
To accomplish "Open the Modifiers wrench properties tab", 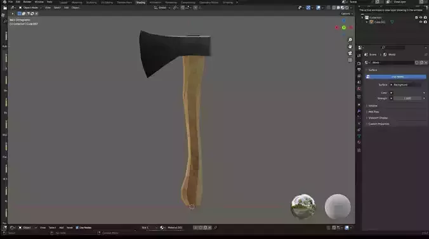I will point(359,111).
